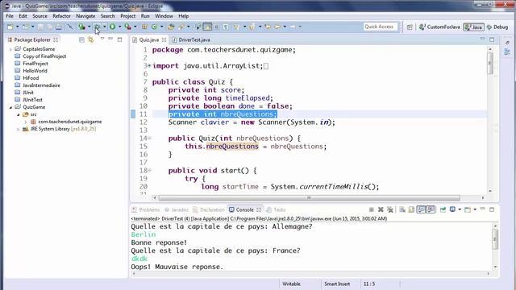Click the Print icon in toolbar
This screenshot has width=516, height=290.
click(x=59, y=27)
